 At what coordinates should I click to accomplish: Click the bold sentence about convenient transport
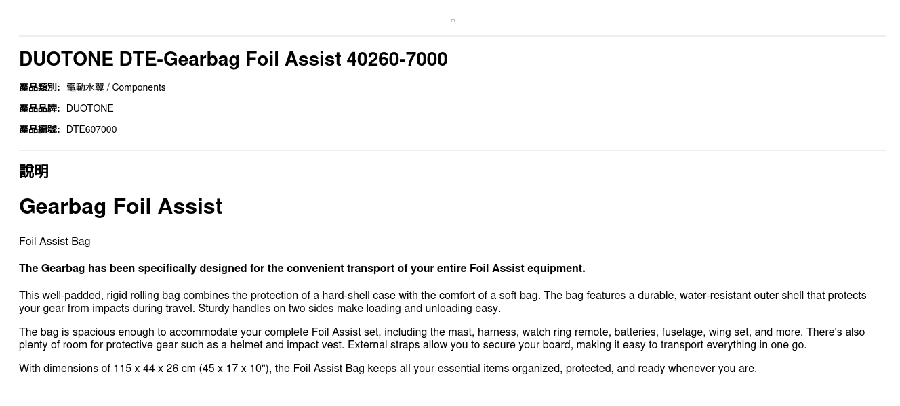click(302, 269)
